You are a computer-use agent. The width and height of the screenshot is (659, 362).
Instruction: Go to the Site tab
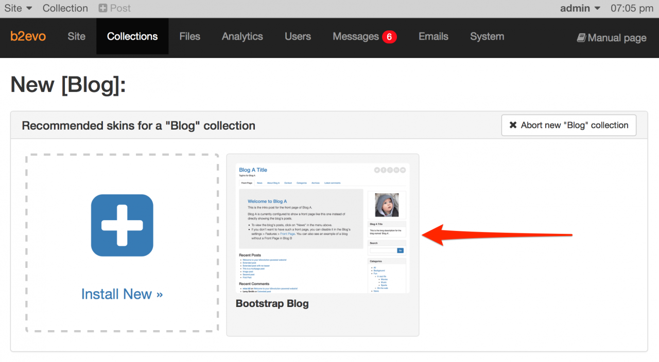(77, 37)
